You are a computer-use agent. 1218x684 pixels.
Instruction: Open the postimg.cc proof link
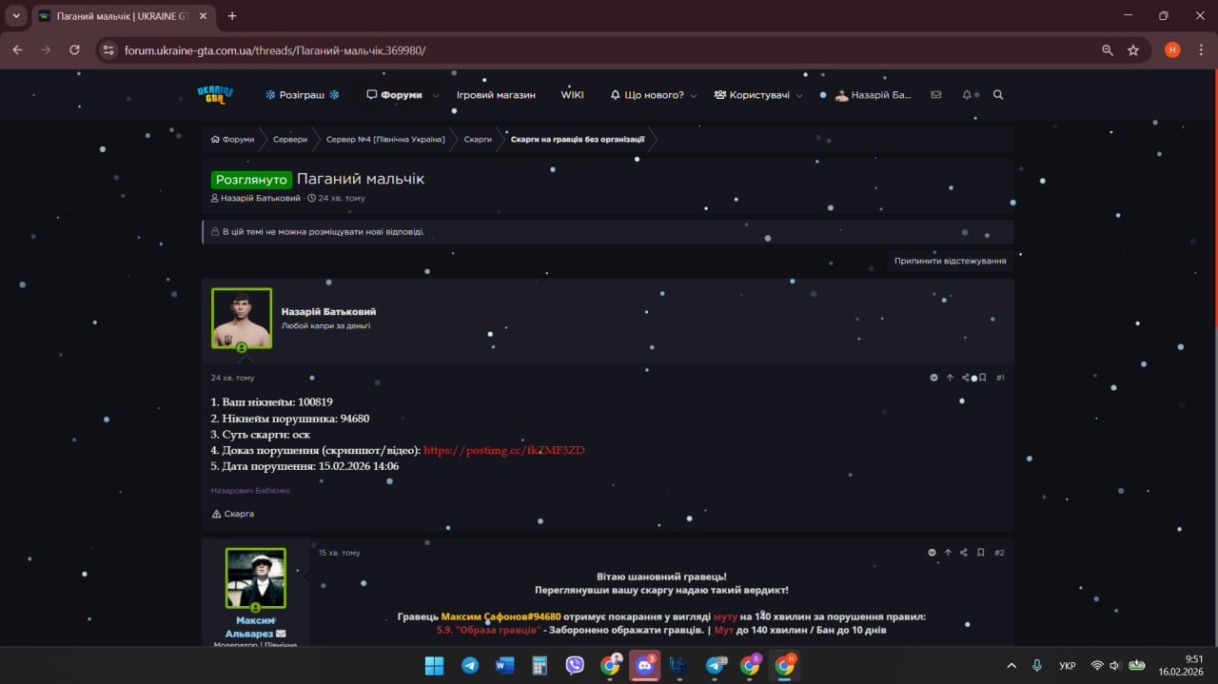504,450
